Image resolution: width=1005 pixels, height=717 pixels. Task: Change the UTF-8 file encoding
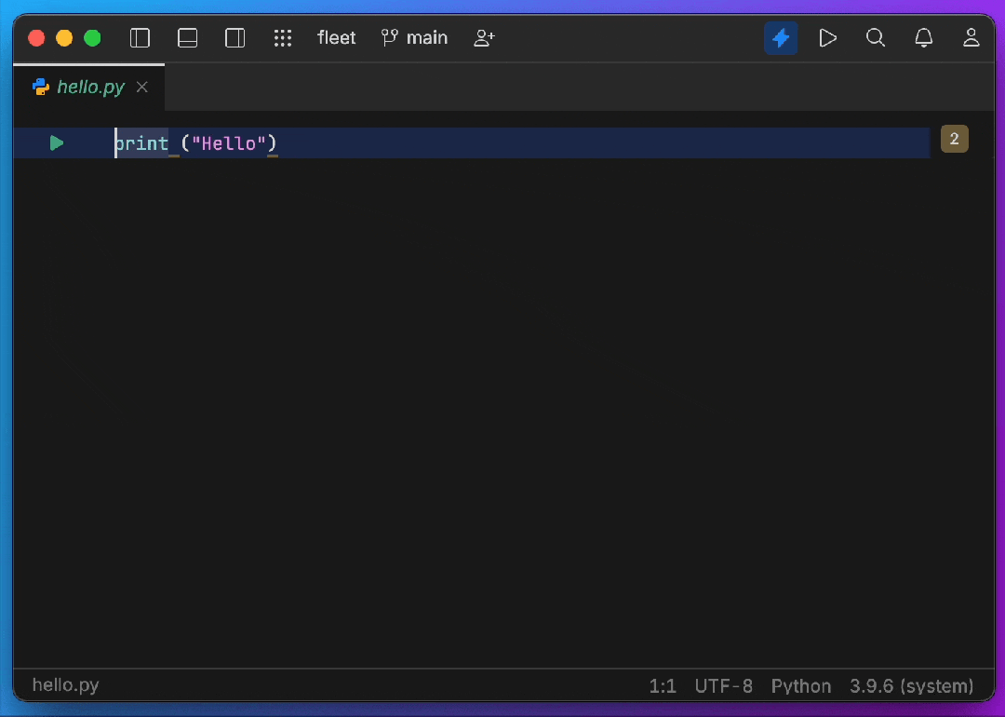(x=723, y=686)
